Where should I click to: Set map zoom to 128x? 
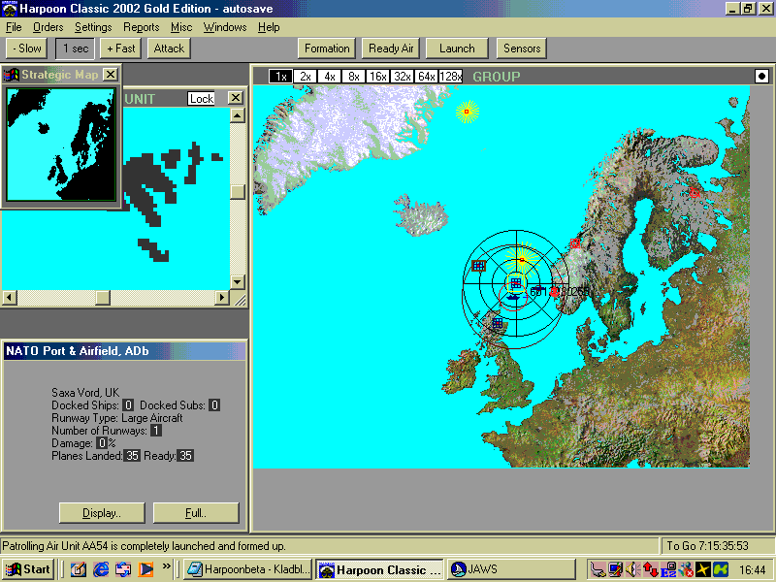click(450, 77)
